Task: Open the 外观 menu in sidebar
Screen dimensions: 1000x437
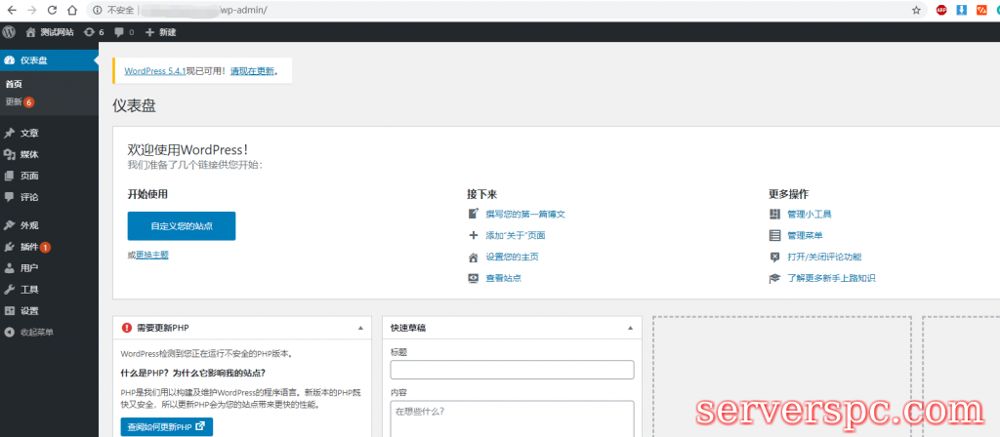Action: click(x=29, y=225)
